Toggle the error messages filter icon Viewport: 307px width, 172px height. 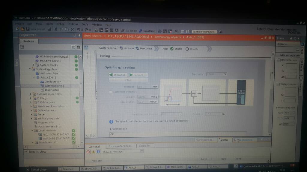pyautogui.click(x=88, y=151)
